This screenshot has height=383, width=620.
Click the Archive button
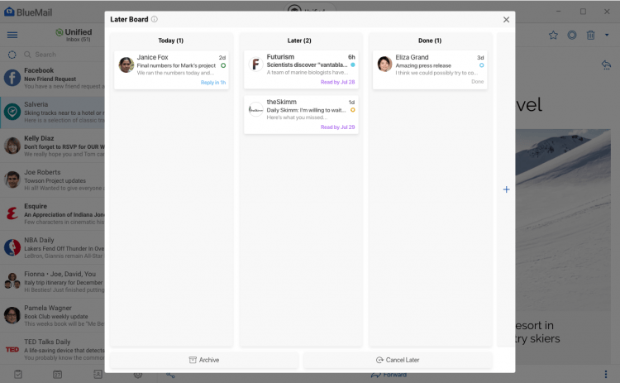click(x=204, y=360)
